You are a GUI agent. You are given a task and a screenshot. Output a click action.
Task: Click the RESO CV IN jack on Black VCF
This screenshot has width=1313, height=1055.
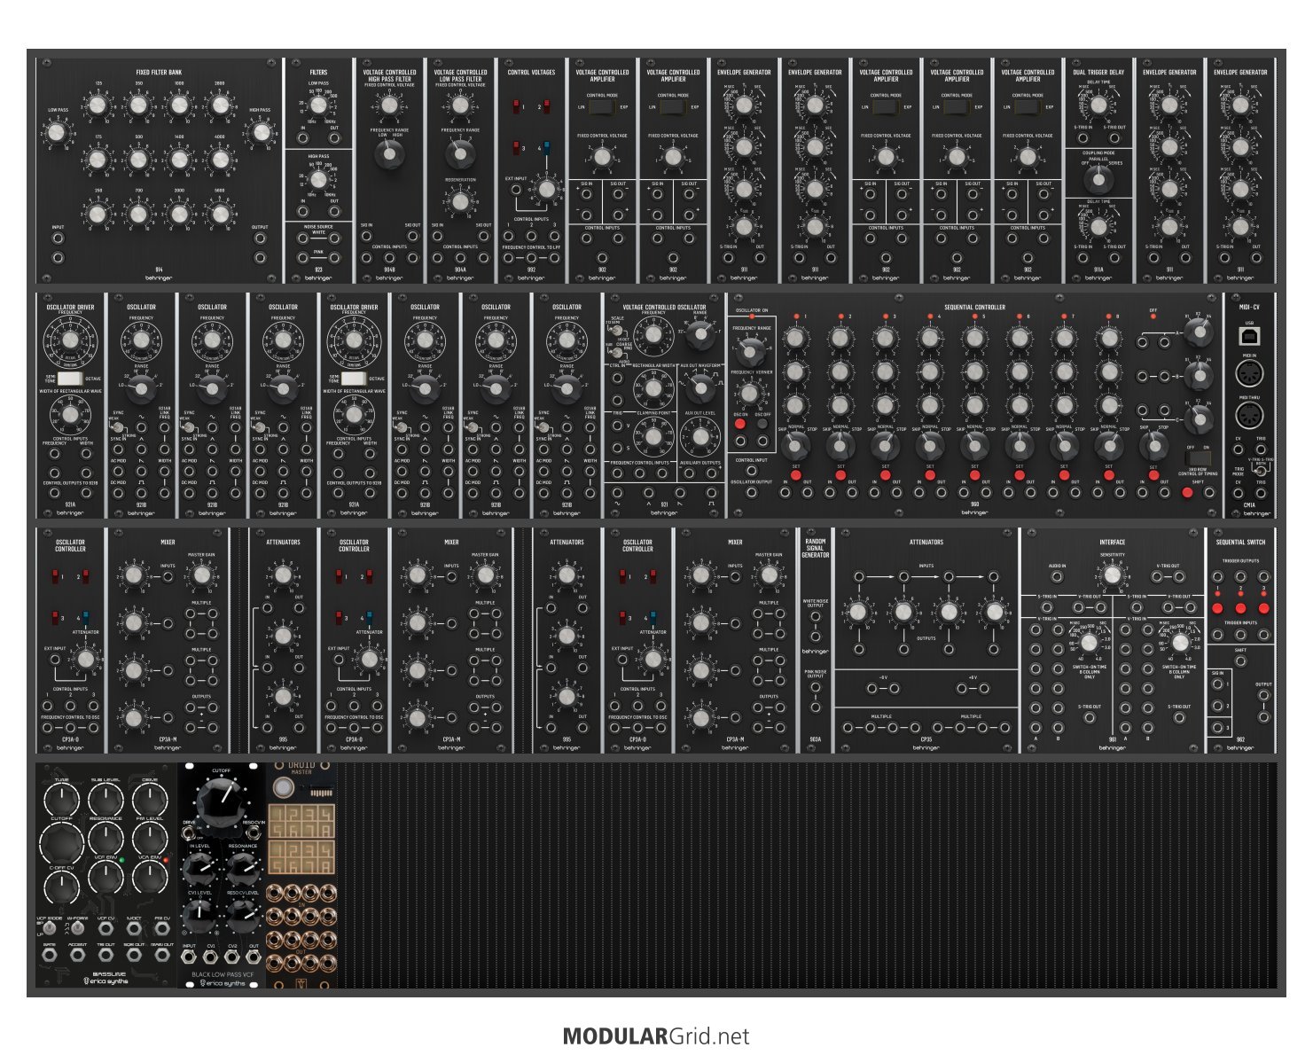click(254, 833)
